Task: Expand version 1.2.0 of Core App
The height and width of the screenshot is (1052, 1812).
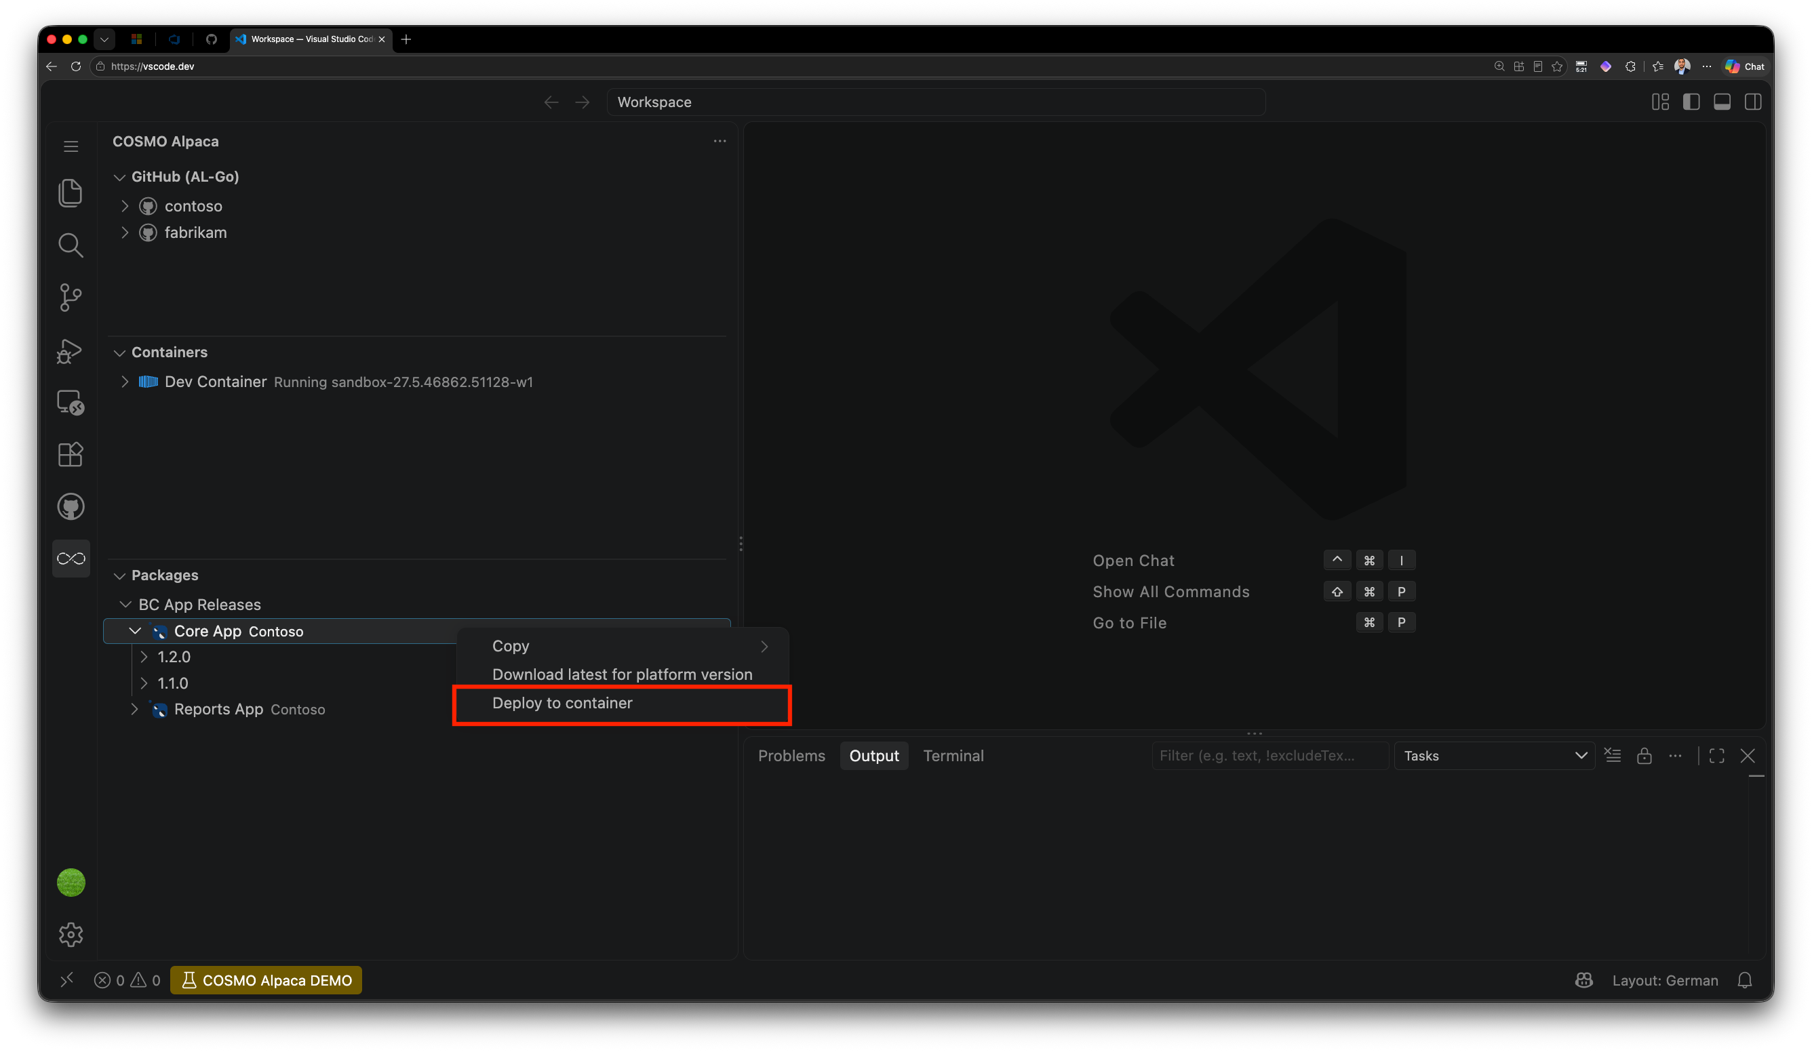Action: tap(144, 657)
